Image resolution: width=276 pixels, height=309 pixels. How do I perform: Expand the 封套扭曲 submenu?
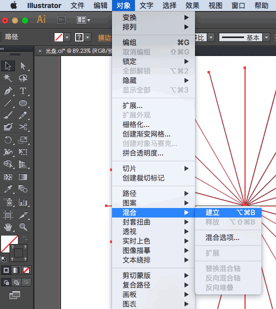[153, 222]
